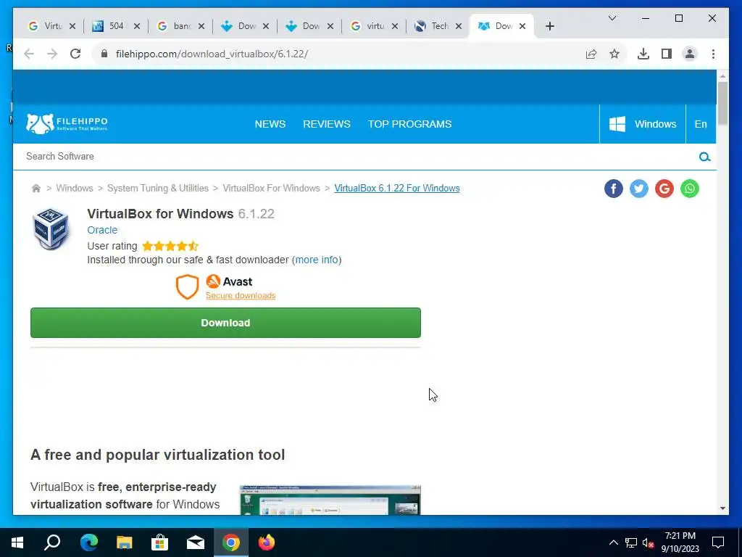The width and height of the screenshot is (742, 557).
Task: Click the scrollbar down arrow
Action: 722,508
